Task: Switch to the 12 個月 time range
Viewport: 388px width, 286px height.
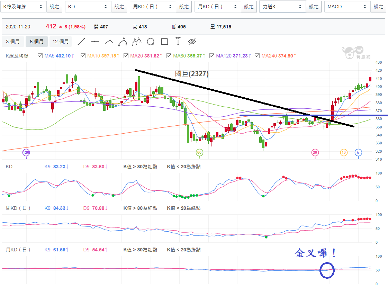Action: 60,42
